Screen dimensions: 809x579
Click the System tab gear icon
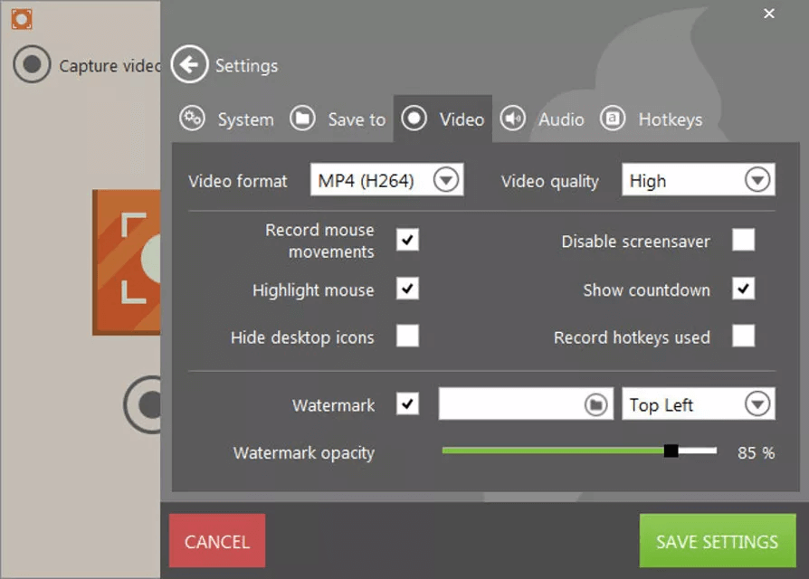point(192,119)
